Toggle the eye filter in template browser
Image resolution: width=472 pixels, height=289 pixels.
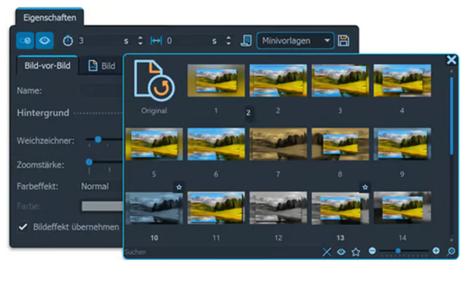click(341, 252)
